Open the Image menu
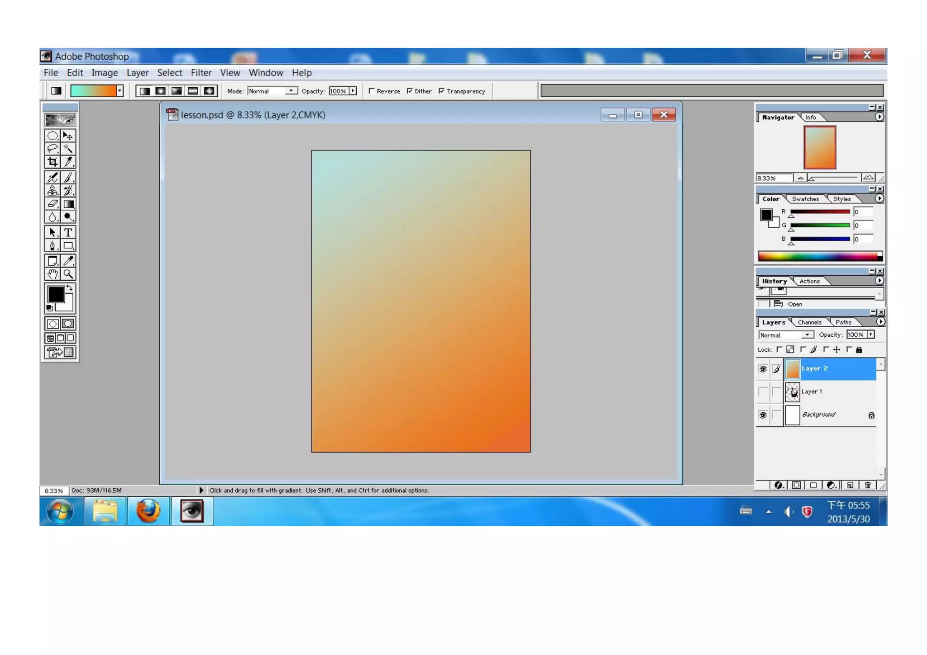The width and height of the screenshot is (927, 655). pos(105,73)
